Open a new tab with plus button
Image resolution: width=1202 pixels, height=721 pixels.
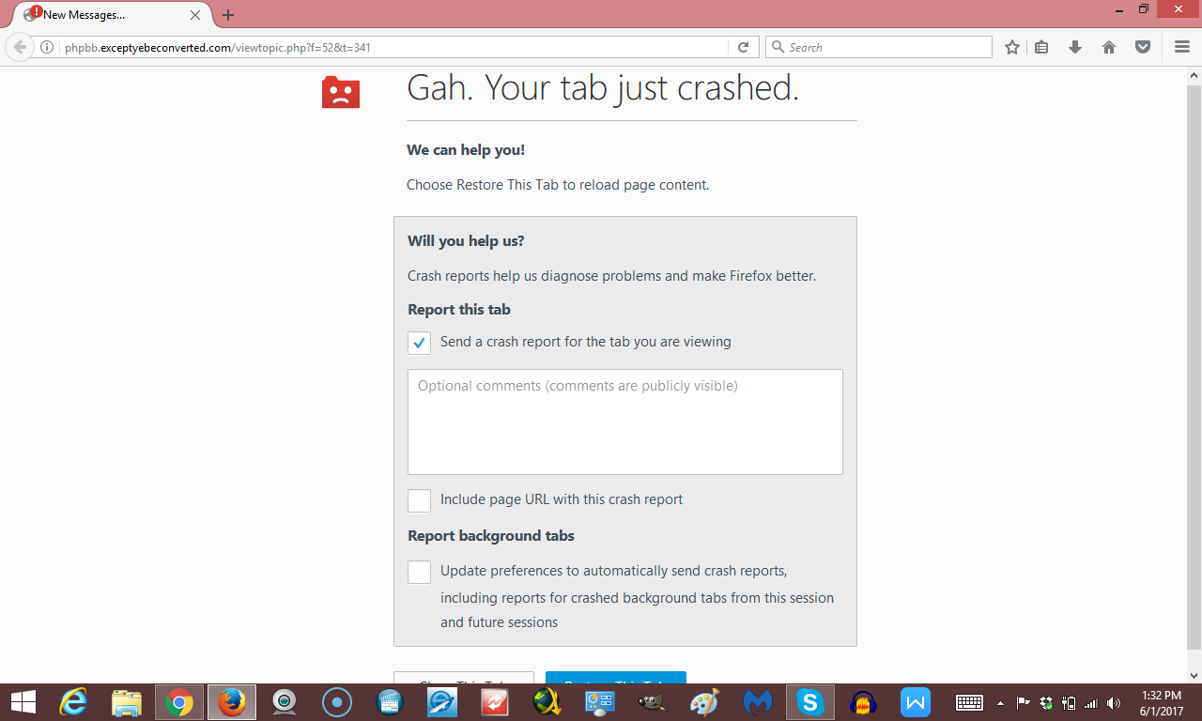228,15
